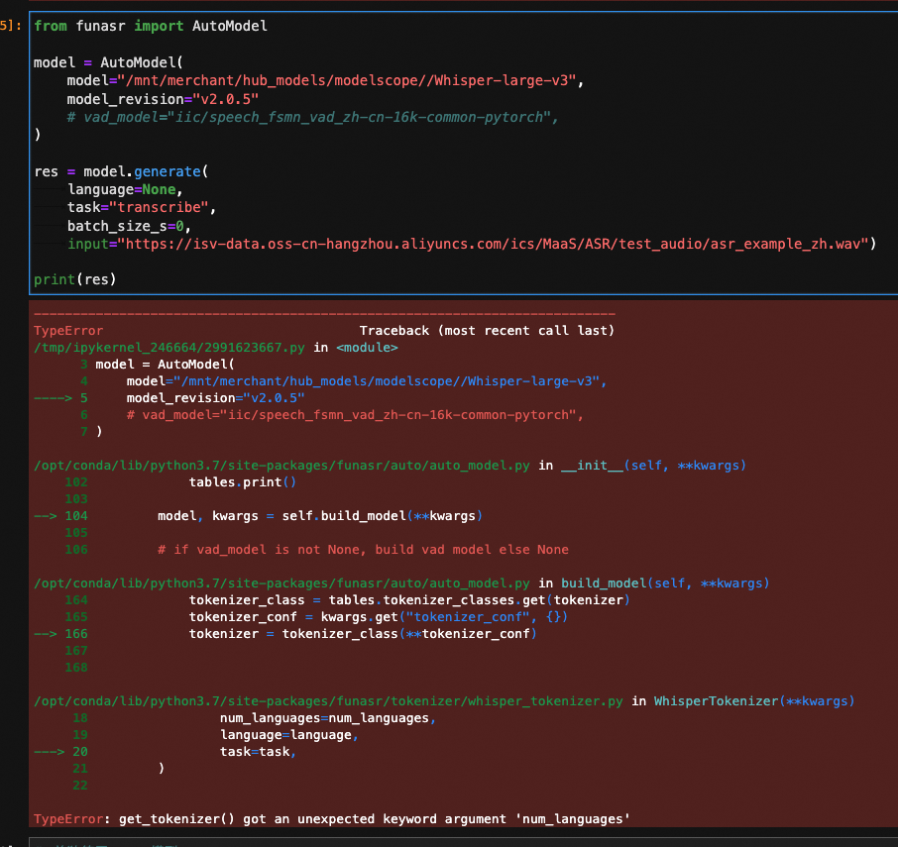
Task: Click the 'language=None,' argument
Action: [125, 190]
